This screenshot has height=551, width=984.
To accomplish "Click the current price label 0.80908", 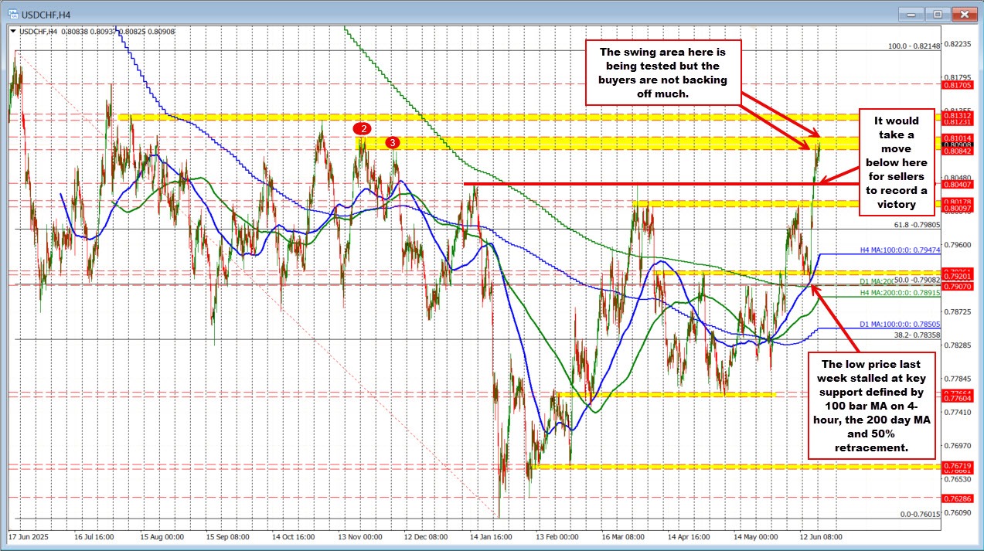I will coord(956,145).
